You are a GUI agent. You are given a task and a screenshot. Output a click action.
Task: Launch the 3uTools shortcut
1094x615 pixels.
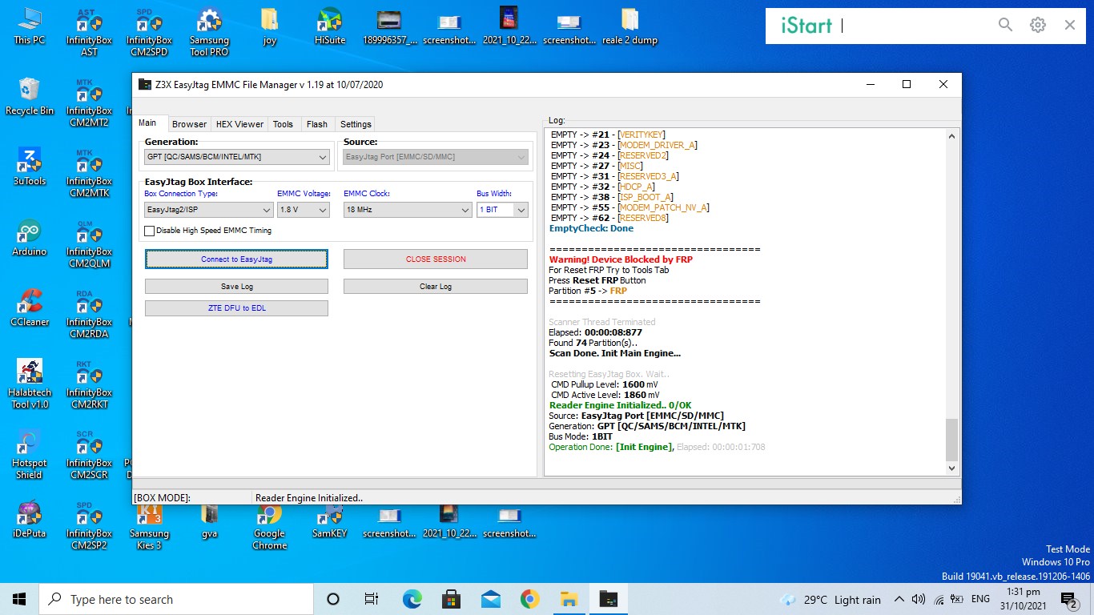coord(30,167)
